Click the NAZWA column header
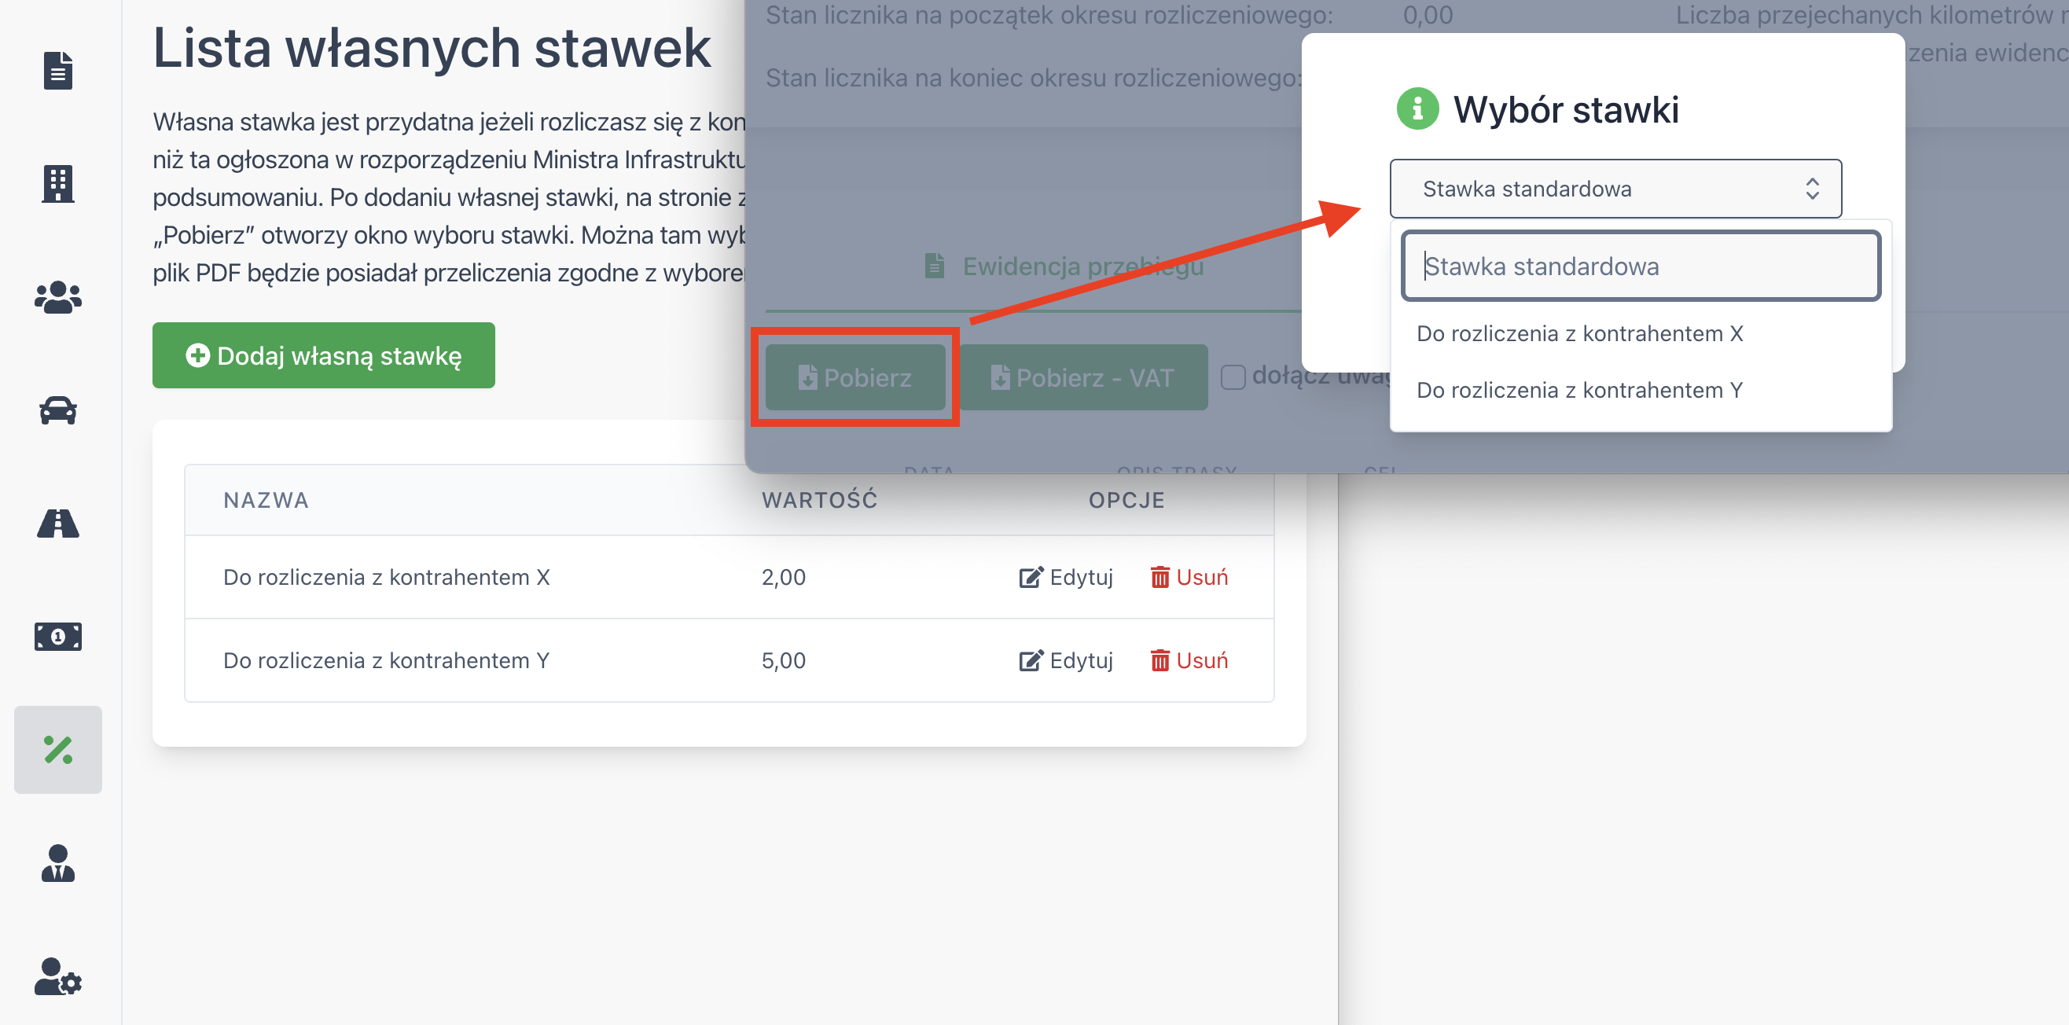 click(266, 500)
